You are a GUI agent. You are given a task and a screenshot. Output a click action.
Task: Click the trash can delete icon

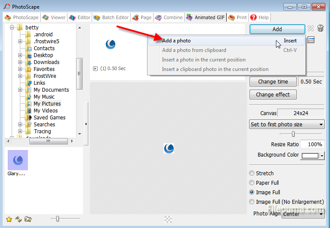point(320,29)
